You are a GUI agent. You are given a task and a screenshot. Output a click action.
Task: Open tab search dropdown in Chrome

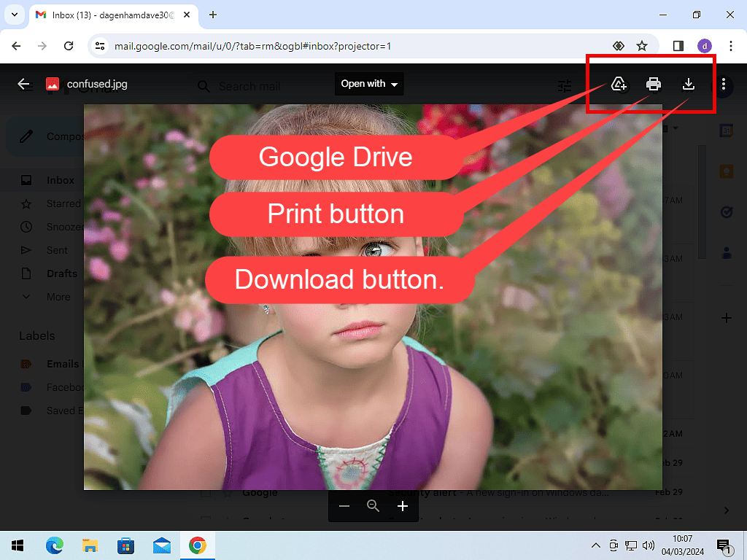[14, 15]
